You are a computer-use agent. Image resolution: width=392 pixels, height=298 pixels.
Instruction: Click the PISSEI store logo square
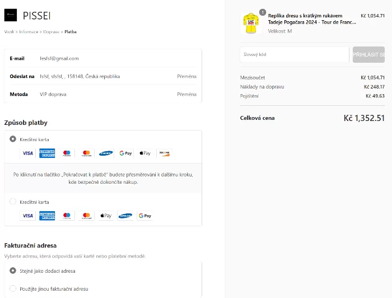(x=11, y=15)
